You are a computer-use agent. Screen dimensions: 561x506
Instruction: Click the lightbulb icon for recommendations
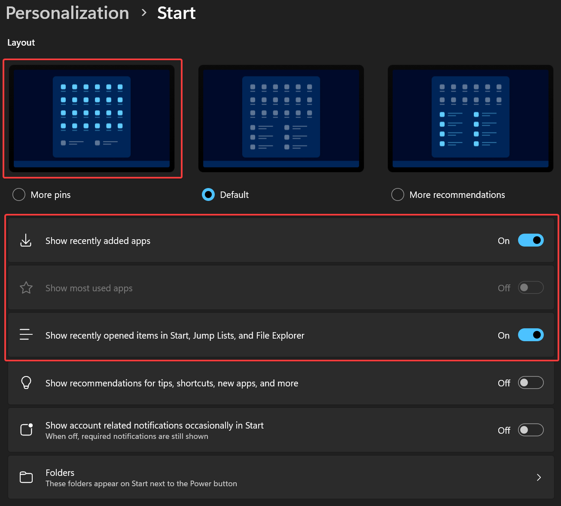click(26, 383)
